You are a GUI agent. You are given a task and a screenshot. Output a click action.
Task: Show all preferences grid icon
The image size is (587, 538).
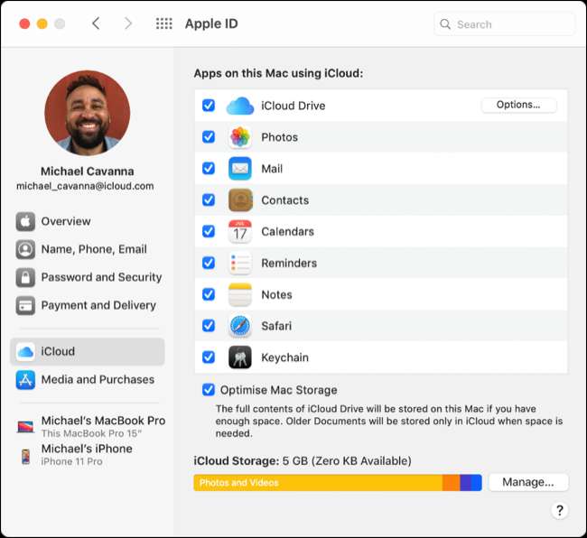(164, 24)
